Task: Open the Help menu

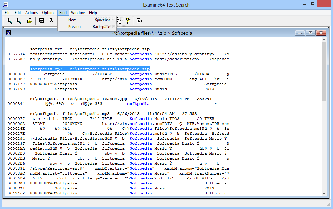Action: tap(93, 13)
